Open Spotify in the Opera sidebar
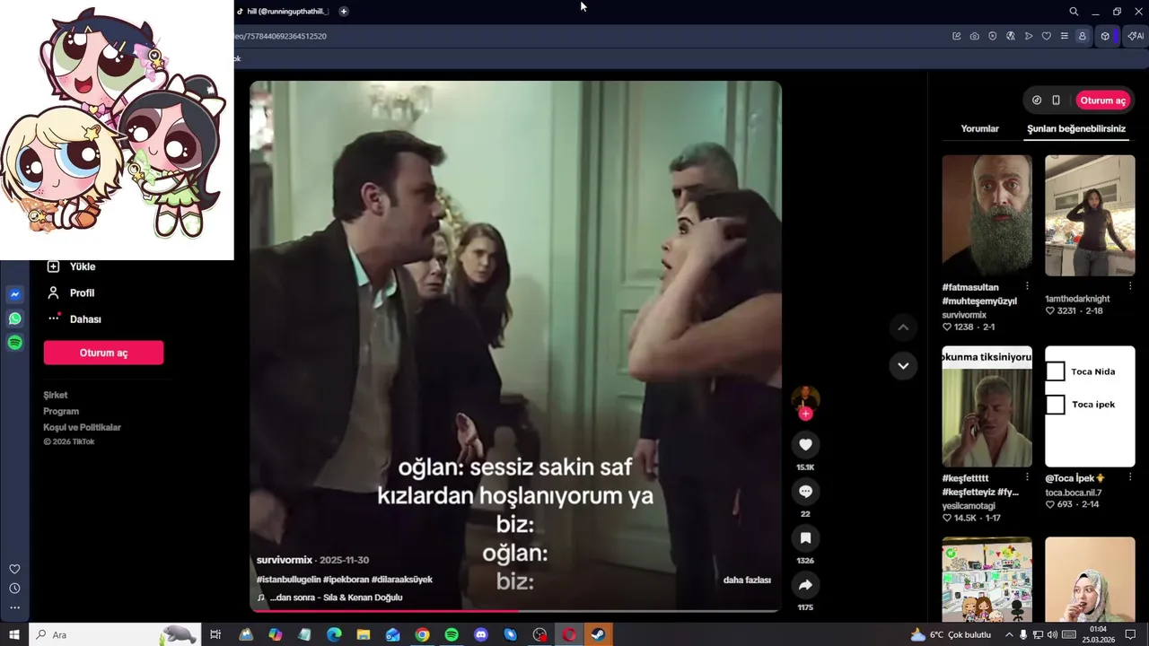1149x646 pixels. 15,343
